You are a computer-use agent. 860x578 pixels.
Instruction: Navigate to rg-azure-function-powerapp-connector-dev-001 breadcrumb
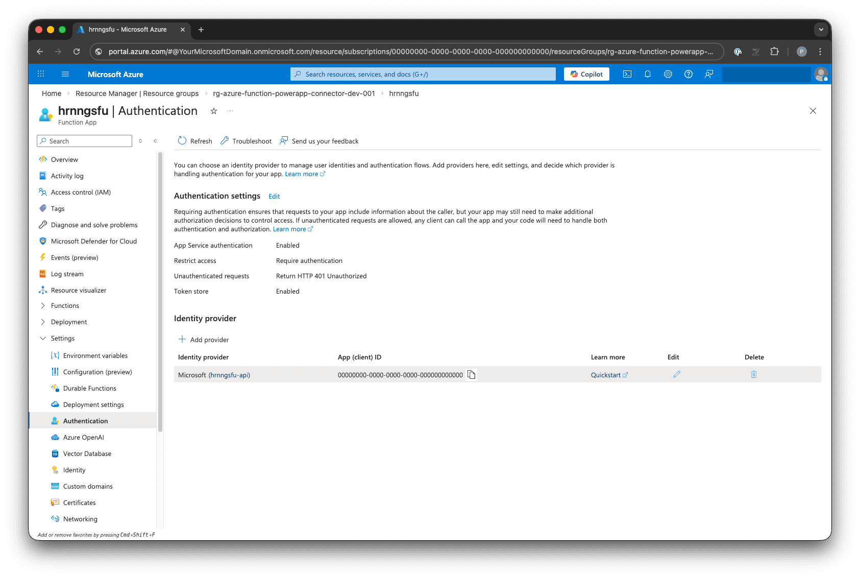tap(293, 93)
